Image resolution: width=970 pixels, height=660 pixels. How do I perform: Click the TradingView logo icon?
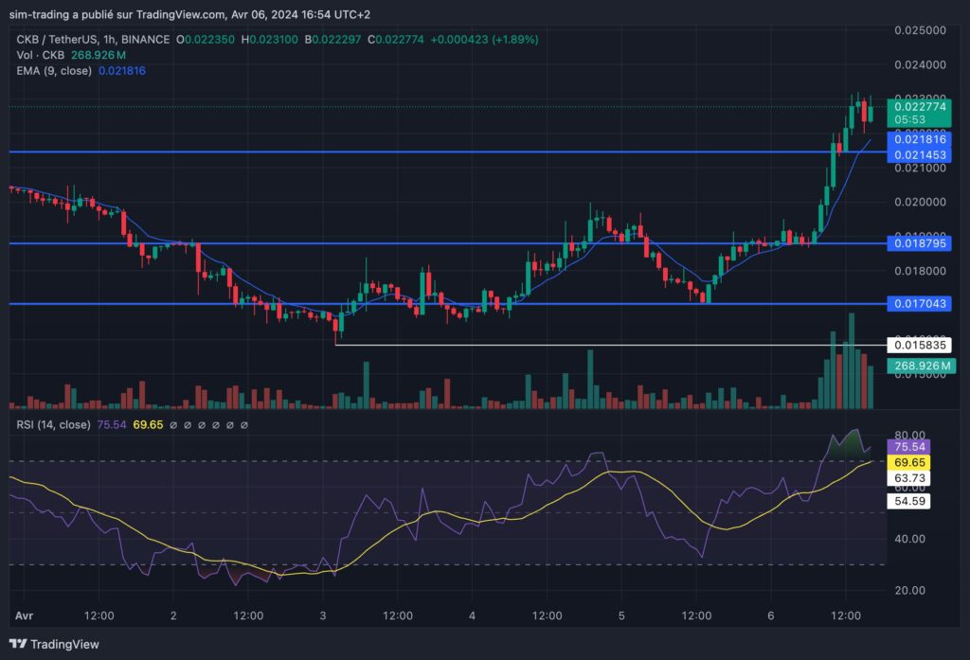click(18, 644)
